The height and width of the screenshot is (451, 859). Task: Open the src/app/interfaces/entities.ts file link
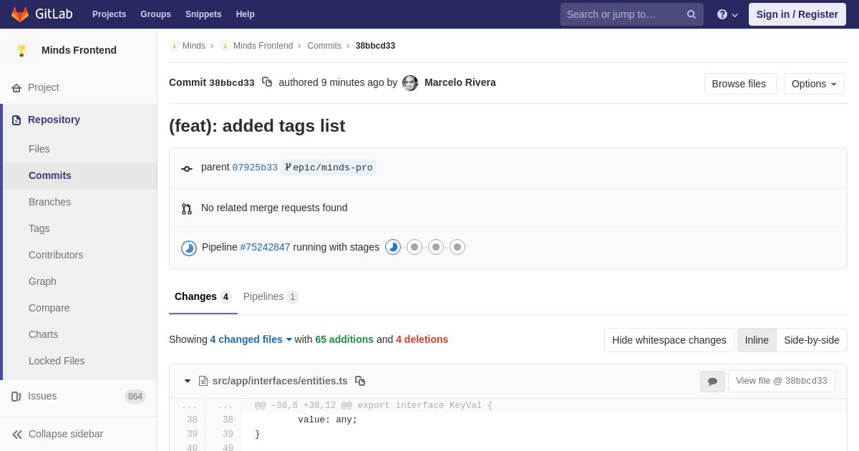point(280,381)
